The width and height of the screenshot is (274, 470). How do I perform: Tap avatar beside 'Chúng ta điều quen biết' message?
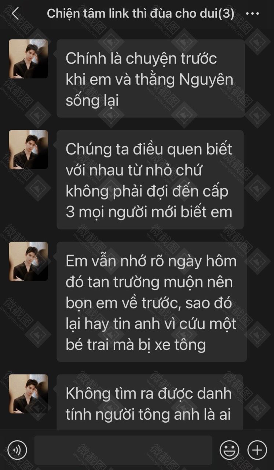coord(28,149)
